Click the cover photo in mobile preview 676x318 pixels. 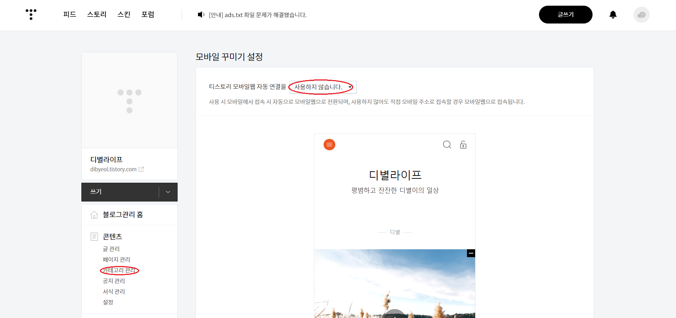(x=395, y=283)
